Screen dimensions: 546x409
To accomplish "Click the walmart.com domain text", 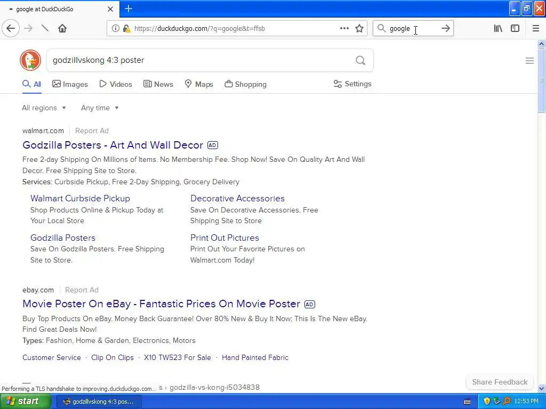I will 43,131.
